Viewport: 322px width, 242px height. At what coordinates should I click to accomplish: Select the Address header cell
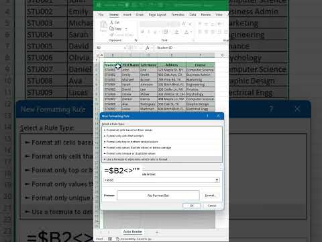pyautogui.click(x=172, y=65)
